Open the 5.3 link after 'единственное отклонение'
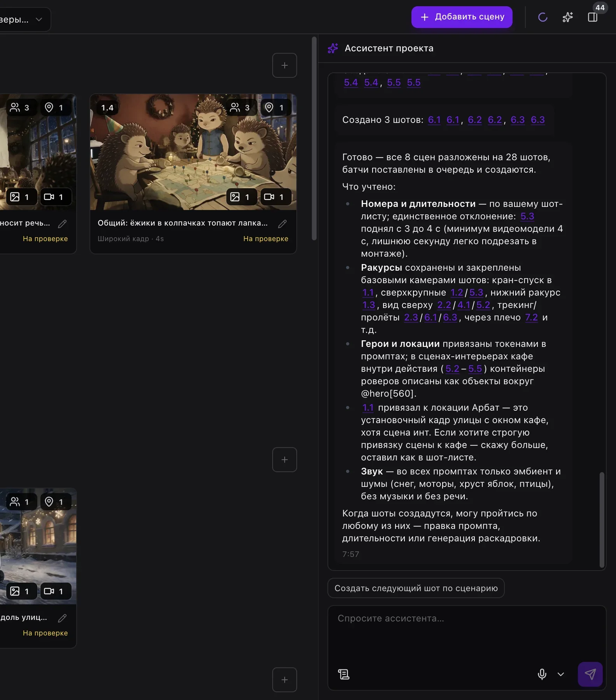Screen dimensions: 616x700 click(x=527, y=216)
